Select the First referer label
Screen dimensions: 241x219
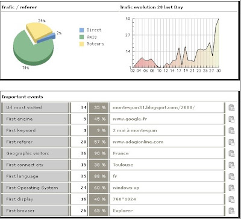[x=19, y=142]
